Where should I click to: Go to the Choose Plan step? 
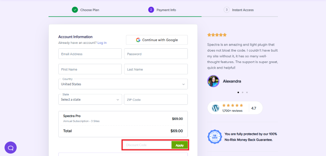click(90, 10)
